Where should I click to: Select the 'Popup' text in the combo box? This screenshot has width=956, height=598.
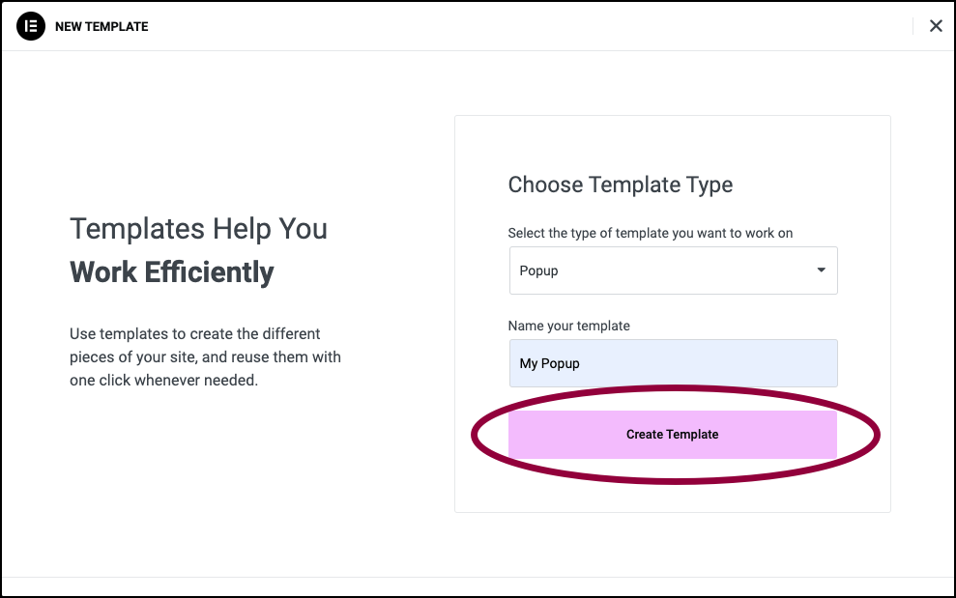coord(538,271)
